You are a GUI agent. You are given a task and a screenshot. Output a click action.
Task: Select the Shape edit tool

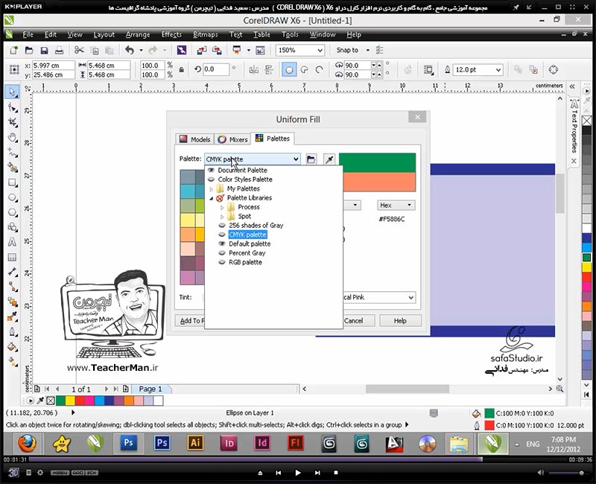[x=13, y=108]
